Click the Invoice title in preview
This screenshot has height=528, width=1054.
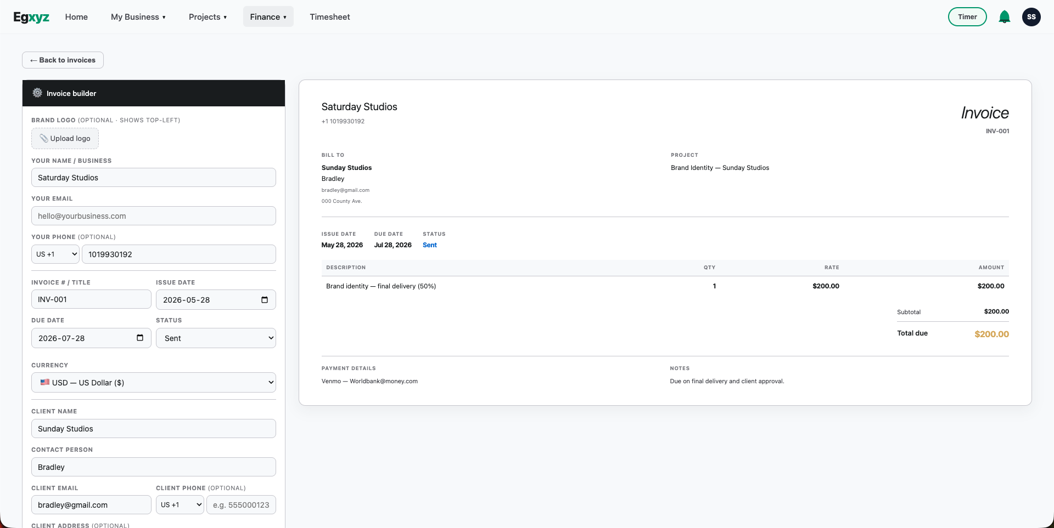pos(985,113)
